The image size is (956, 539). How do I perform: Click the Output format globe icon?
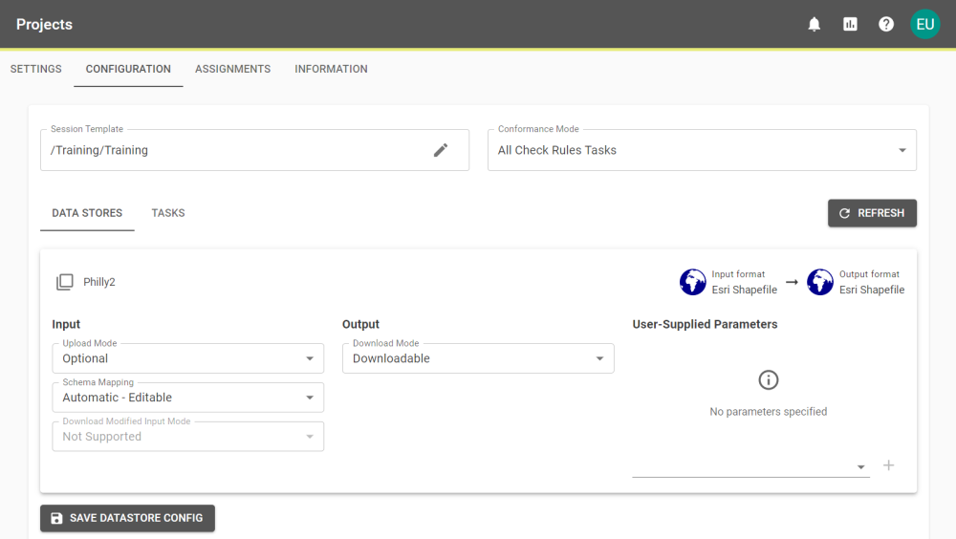[x=820, y=282]
